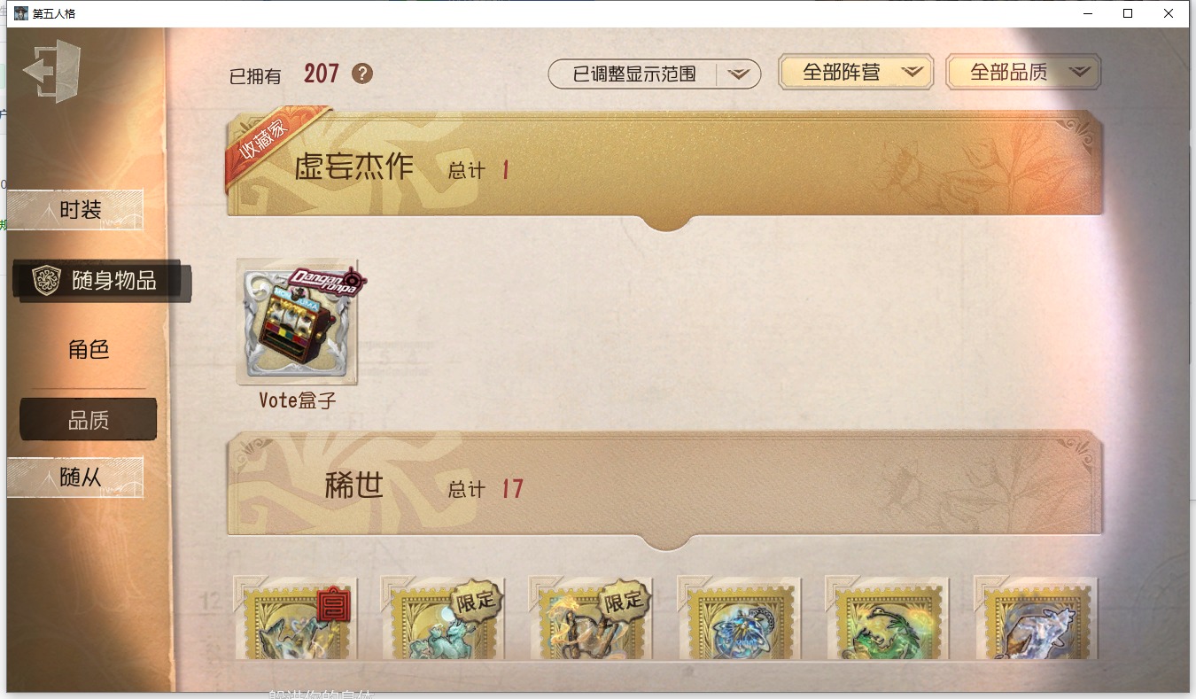This screenshot has height=699, width=1196.
Task: Open the question mark help icon
Action: point(362,74)
